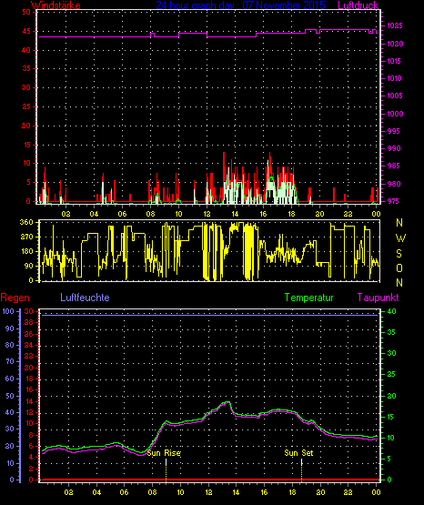Select pressure axis value 1025

coord(394,25)
